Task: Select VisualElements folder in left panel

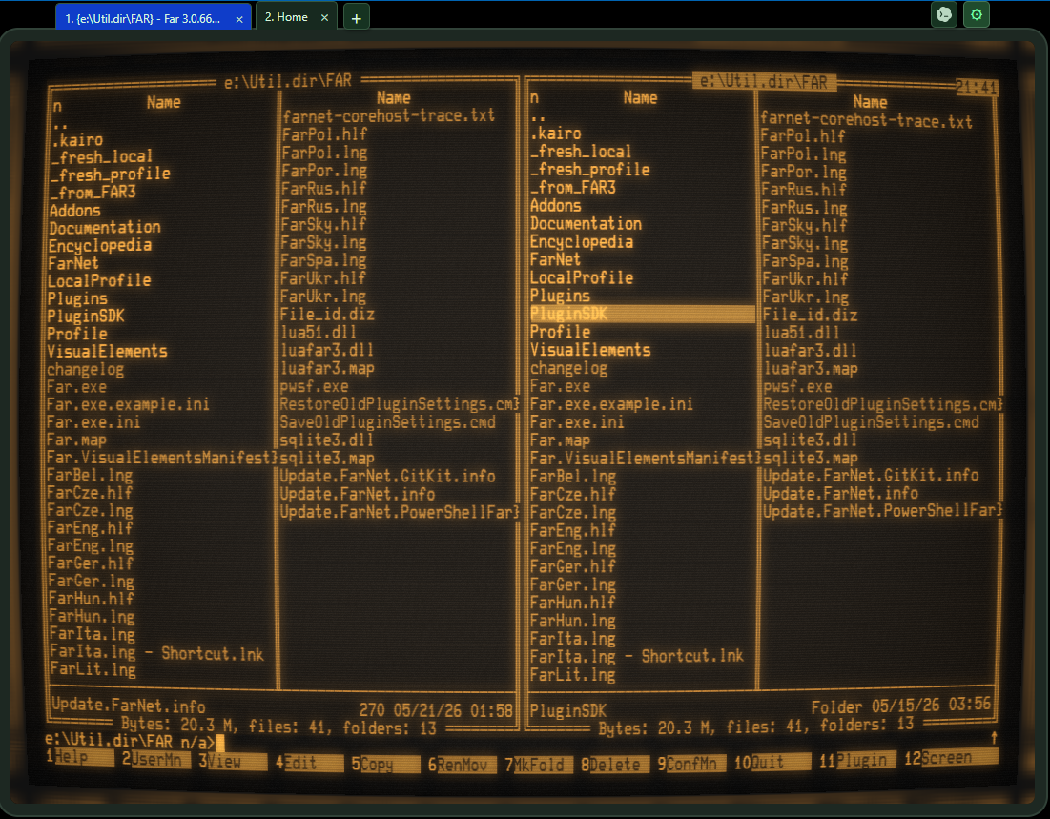Action: click(x=107, y=352)
